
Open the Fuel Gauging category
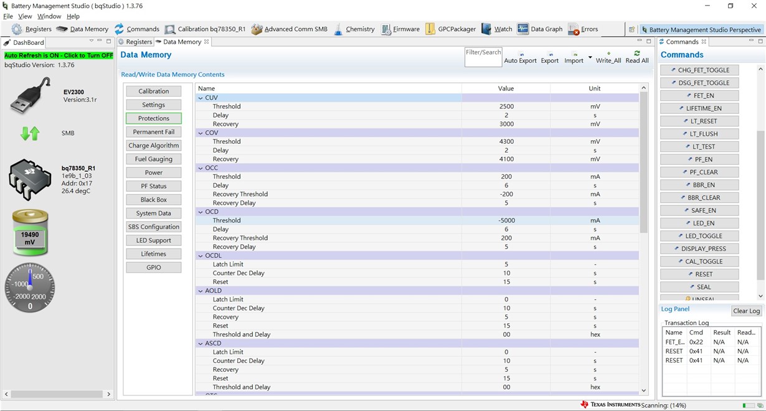[x=153, y=159]
